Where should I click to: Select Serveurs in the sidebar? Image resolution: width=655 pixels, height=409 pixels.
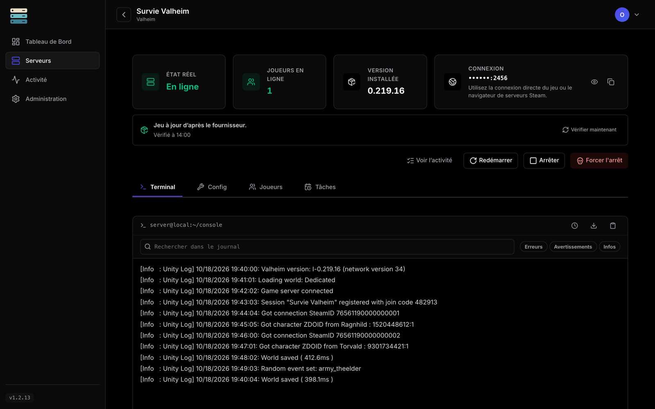[x=52, y=61]
